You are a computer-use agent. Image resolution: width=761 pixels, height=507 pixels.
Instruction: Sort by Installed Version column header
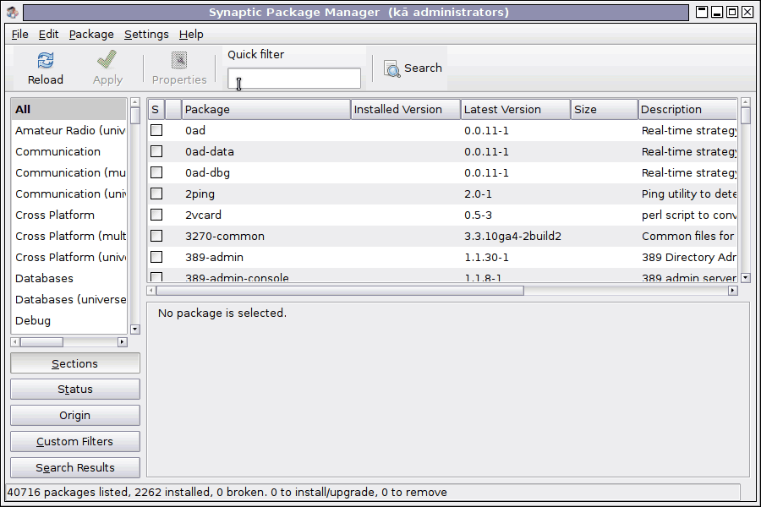coord(405,109)
